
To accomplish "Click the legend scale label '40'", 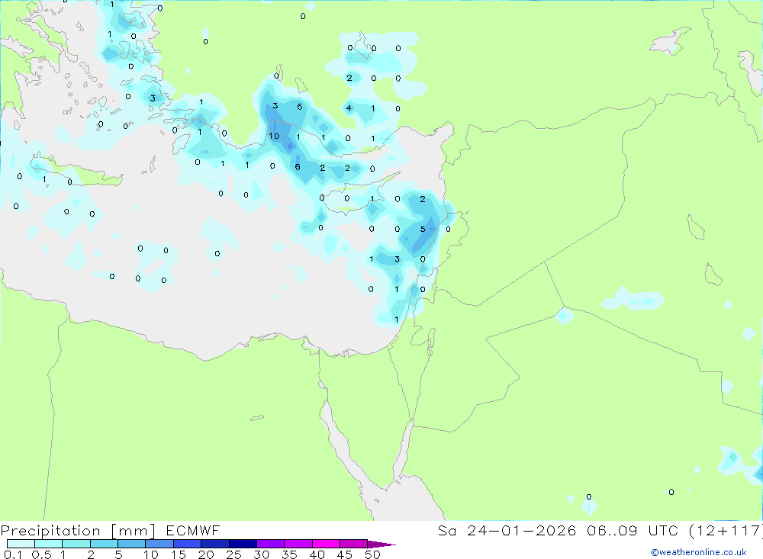I will 317,554.
